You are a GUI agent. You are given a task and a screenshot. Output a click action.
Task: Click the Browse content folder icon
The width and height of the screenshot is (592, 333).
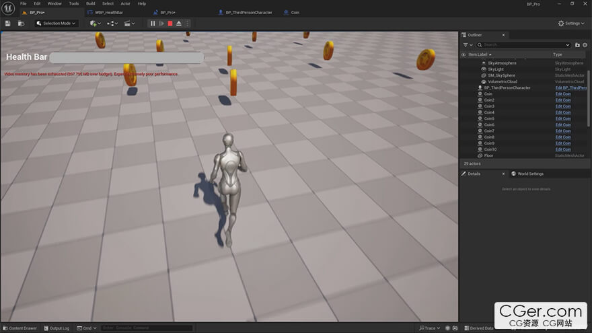click(x=21, y=24)
